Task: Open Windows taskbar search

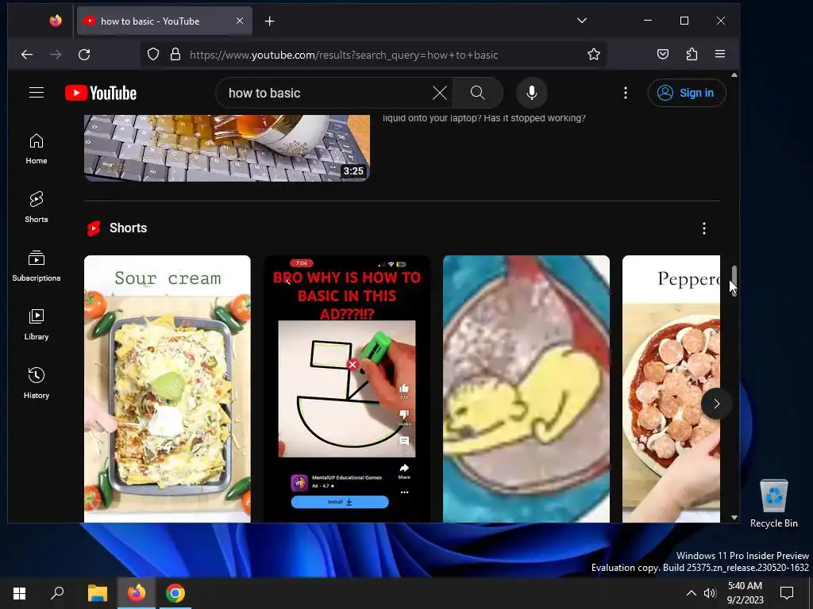Action: pyautogui.click(x=57, y=593)
